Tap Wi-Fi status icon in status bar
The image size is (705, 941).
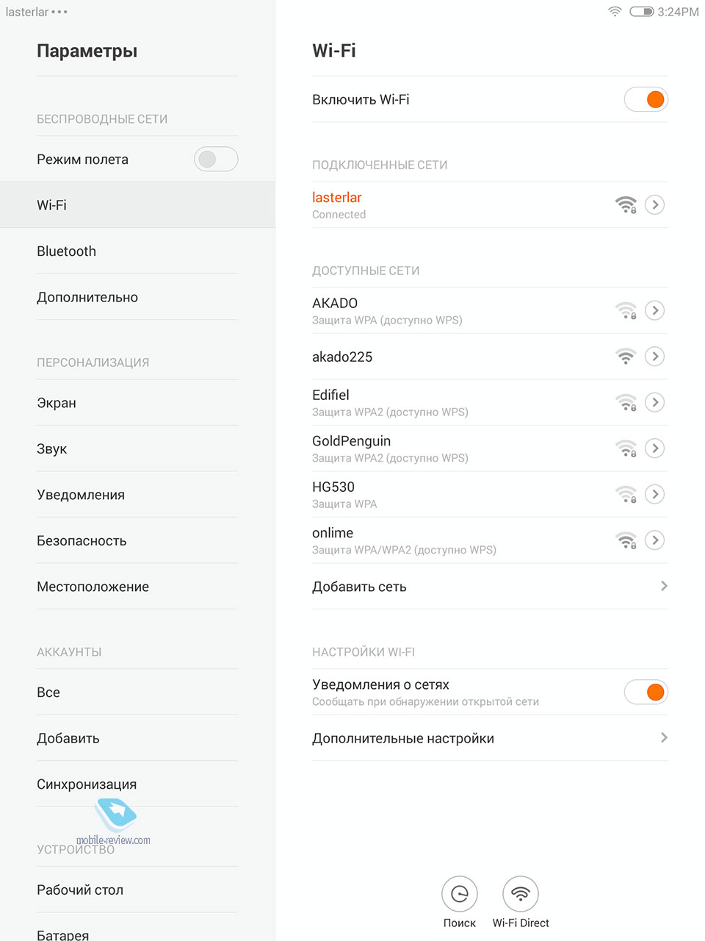click(x=615, y=11)
